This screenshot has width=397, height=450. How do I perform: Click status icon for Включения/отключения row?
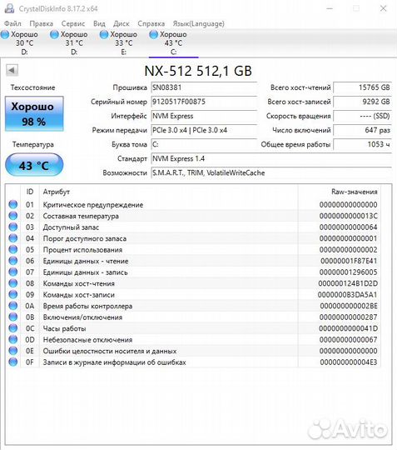point(12,317)
